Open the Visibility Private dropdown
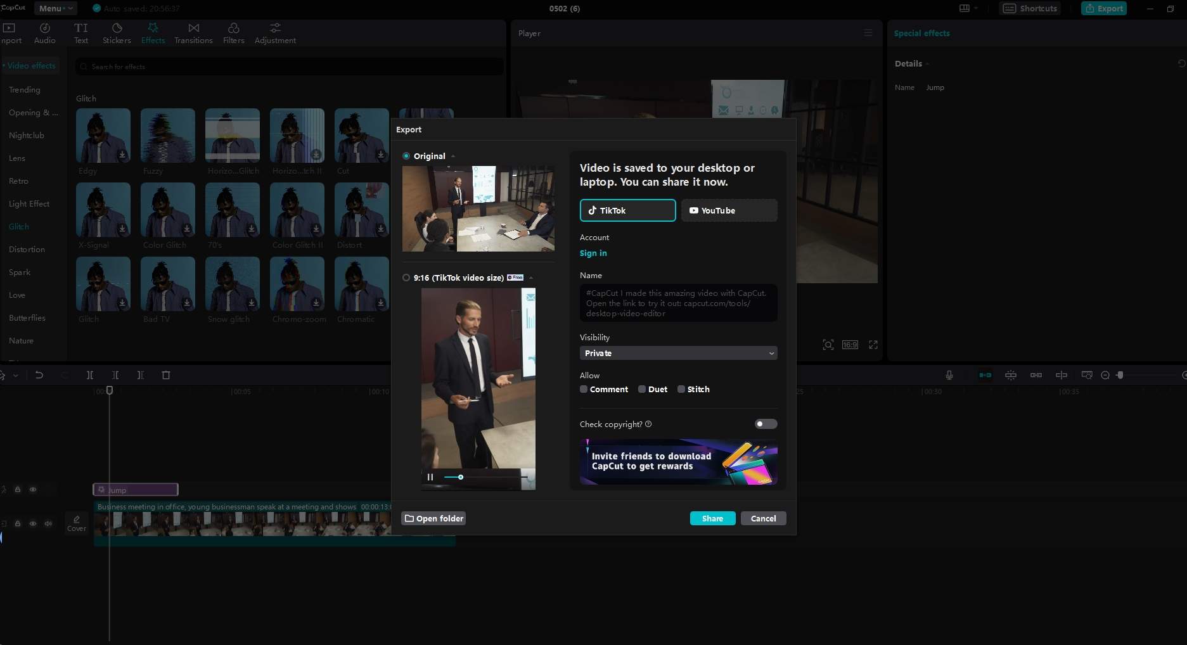 (678, 353)
